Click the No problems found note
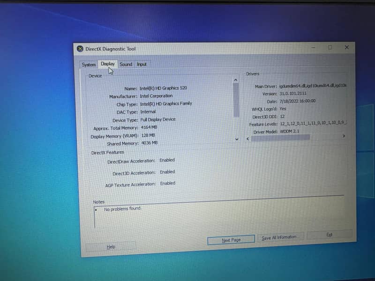The width and height of the screenshot is (375, 281). point(123,209)
